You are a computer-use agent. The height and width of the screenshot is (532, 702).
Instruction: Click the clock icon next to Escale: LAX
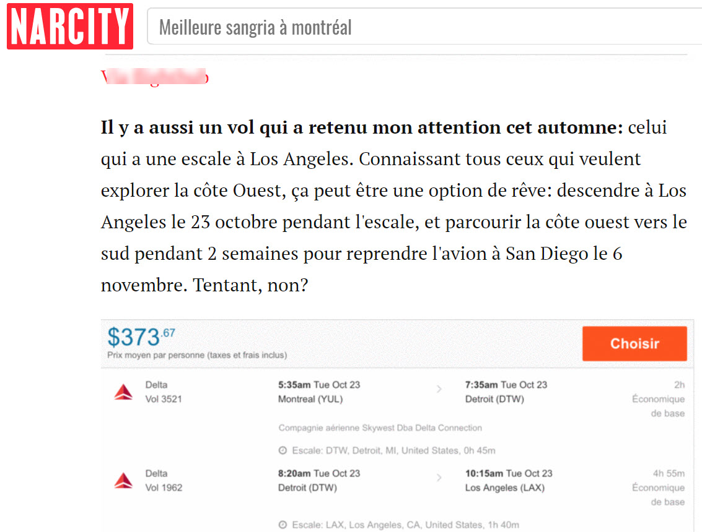click(283, 525)
